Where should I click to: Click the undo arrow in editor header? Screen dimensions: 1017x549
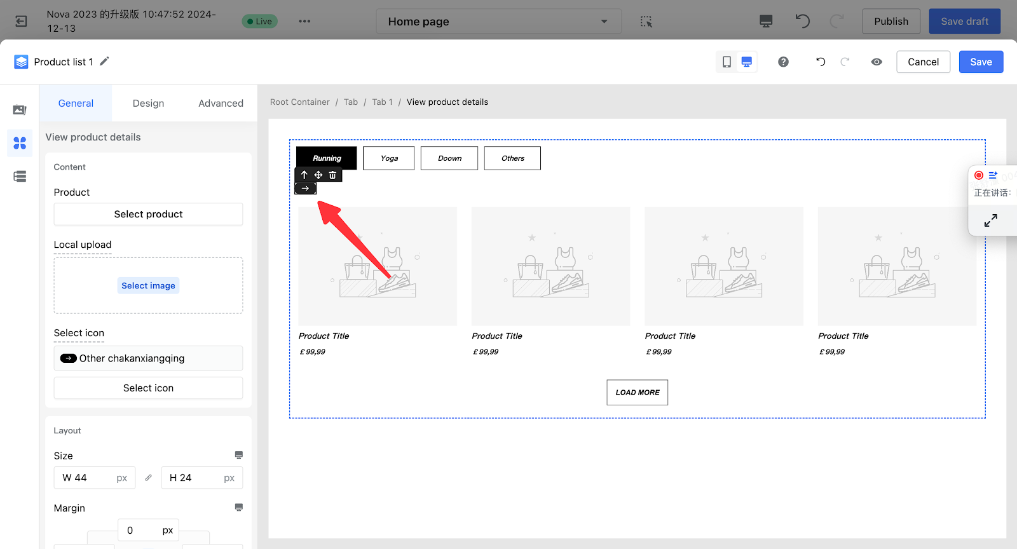point(821,62)
